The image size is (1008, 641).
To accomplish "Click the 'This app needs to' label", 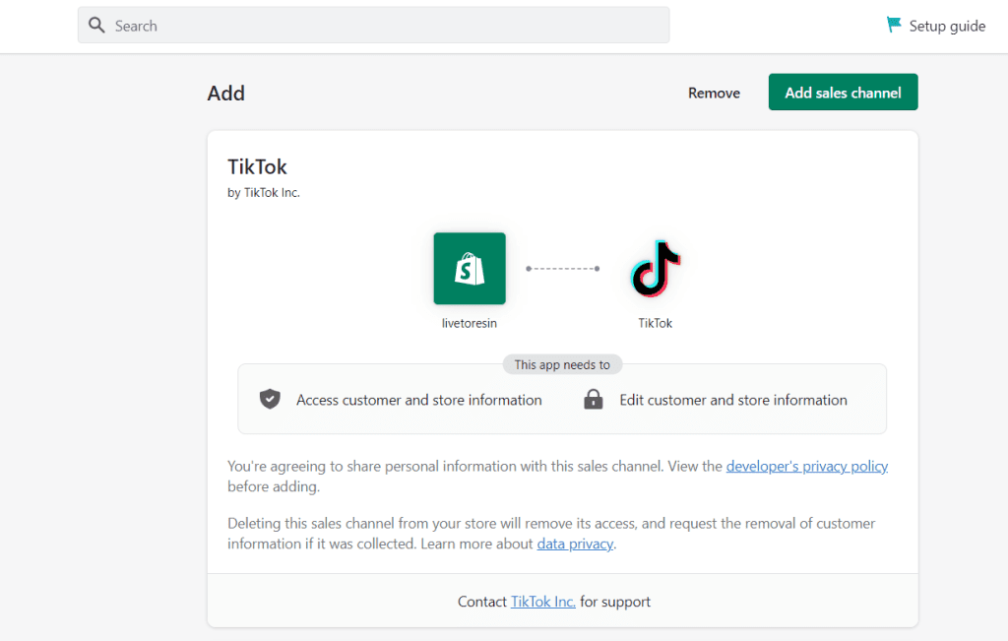I will pos(562,364).
